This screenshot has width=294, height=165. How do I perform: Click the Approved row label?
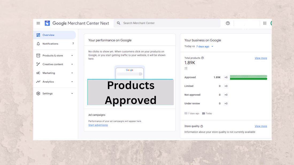190,78
